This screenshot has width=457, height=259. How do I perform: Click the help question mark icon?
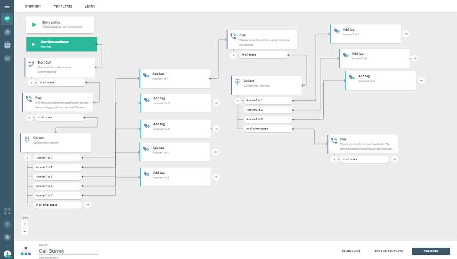(7, 224)
